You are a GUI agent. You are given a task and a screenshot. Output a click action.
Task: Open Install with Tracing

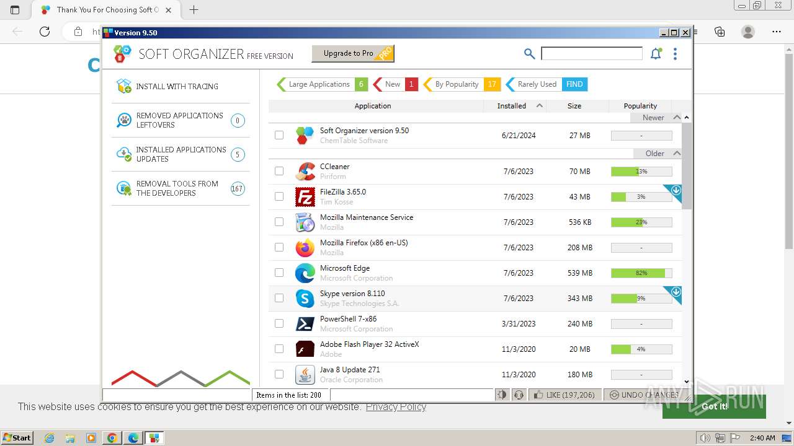click(181, 86)
